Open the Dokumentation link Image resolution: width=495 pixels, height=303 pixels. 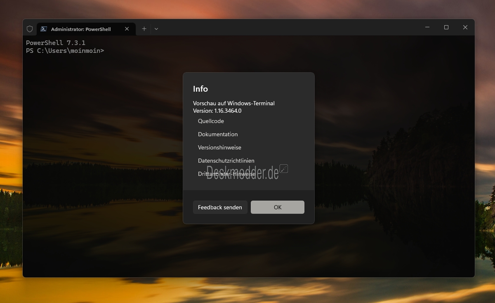218,134
